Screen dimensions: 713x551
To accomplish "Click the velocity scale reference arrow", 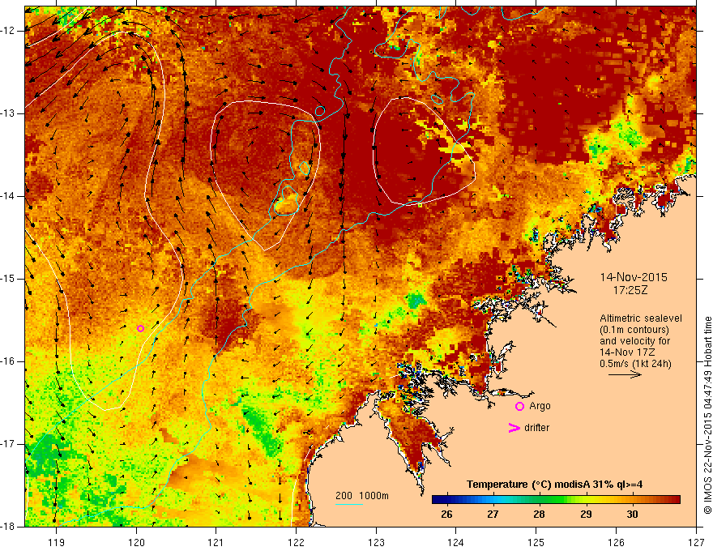I will (625, 374).
